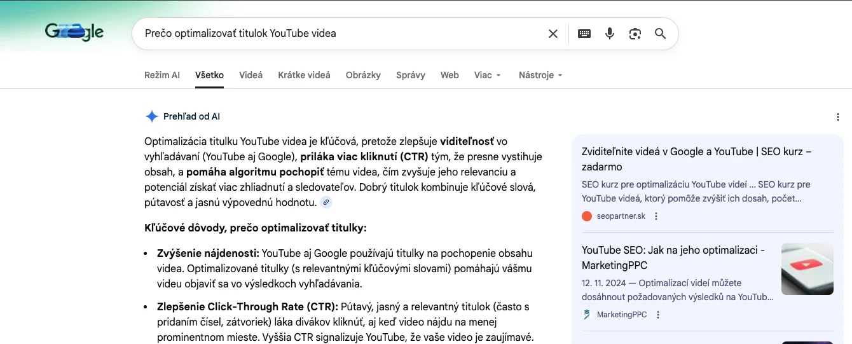This screenshot has width=852, height=344.
Task: Switch to the Videá tab
Action: point(251,75)
